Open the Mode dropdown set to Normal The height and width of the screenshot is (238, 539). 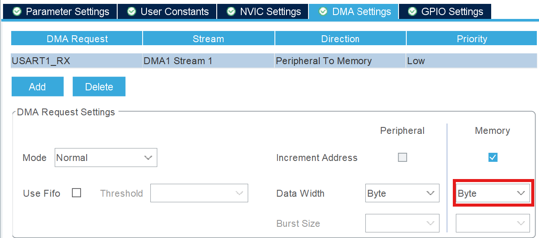(106, 158)
